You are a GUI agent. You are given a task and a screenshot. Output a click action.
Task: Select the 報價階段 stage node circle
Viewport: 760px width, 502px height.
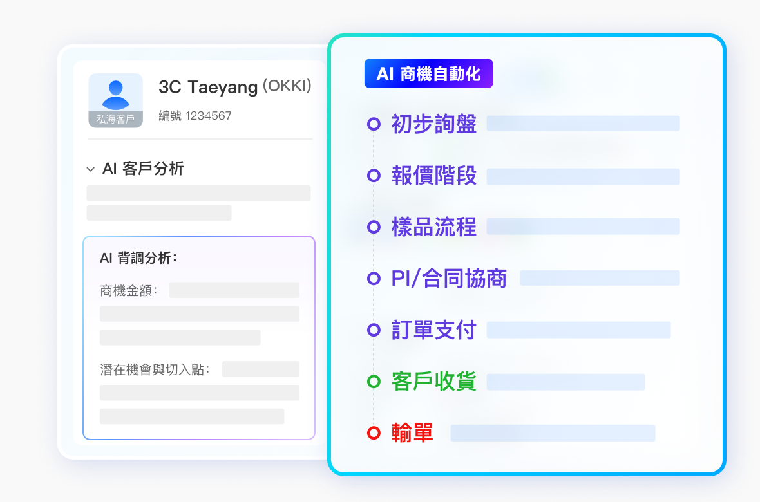pos(375,176)
